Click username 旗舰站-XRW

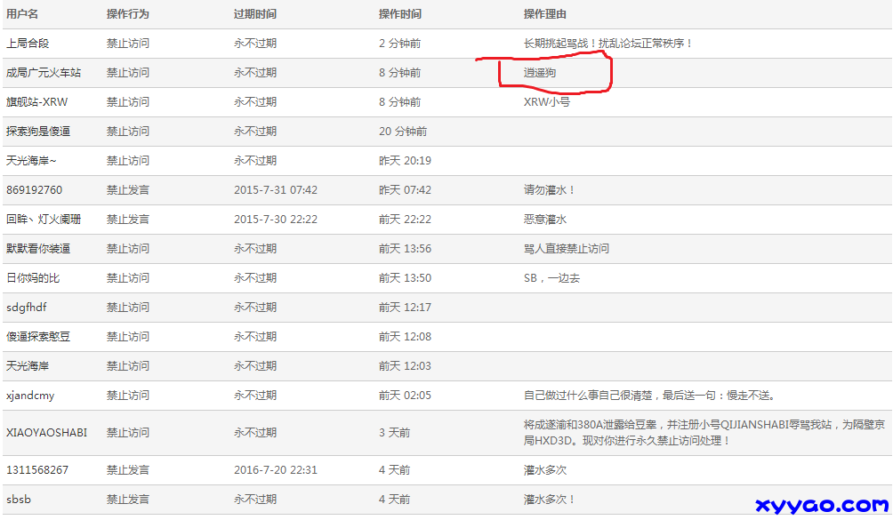tap(37, 102)
